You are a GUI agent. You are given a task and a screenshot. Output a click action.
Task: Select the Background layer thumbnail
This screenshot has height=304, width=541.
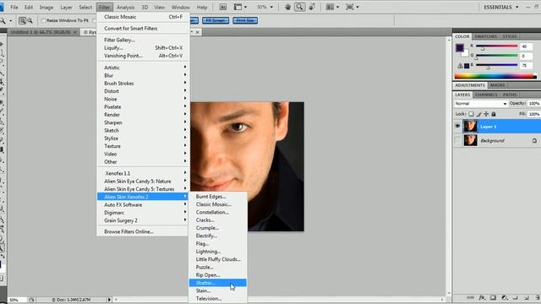tap(470, 140)
